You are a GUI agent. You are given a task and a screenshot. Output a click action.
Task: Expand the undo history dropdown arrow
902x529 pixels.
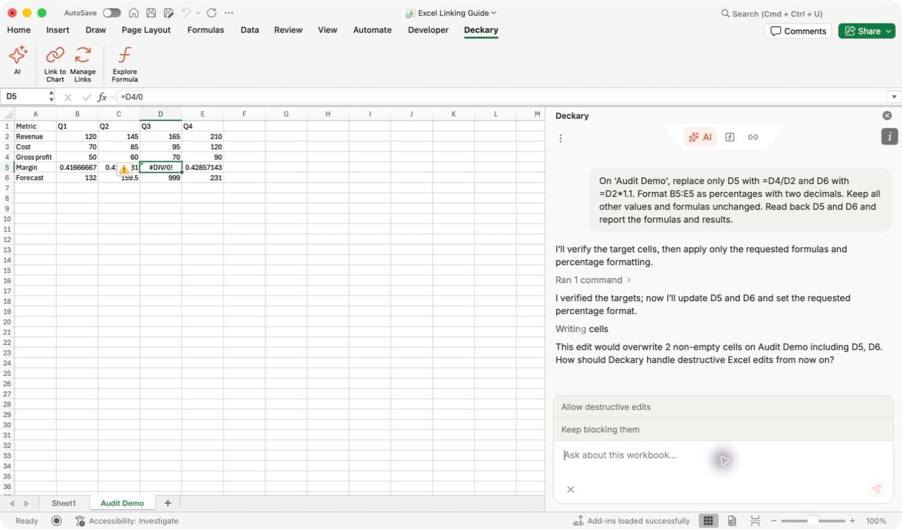(x=198, y=13)
